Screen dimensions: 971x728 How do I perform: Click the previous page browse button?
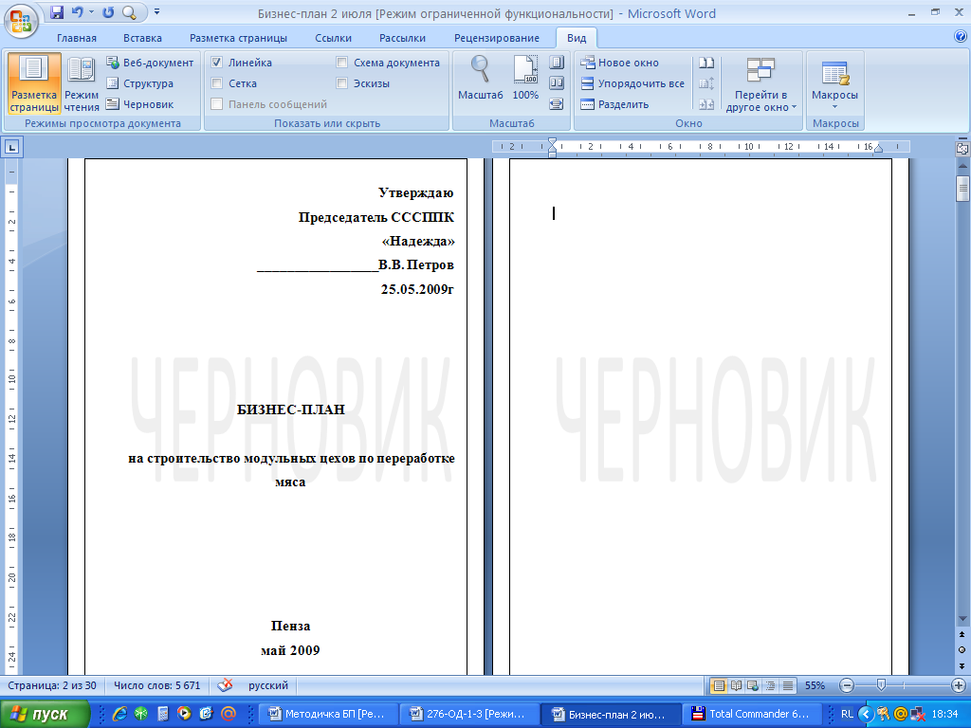[x=962, y=635]
